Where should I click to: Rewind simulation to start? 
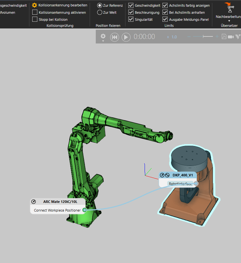pos(115,37)
